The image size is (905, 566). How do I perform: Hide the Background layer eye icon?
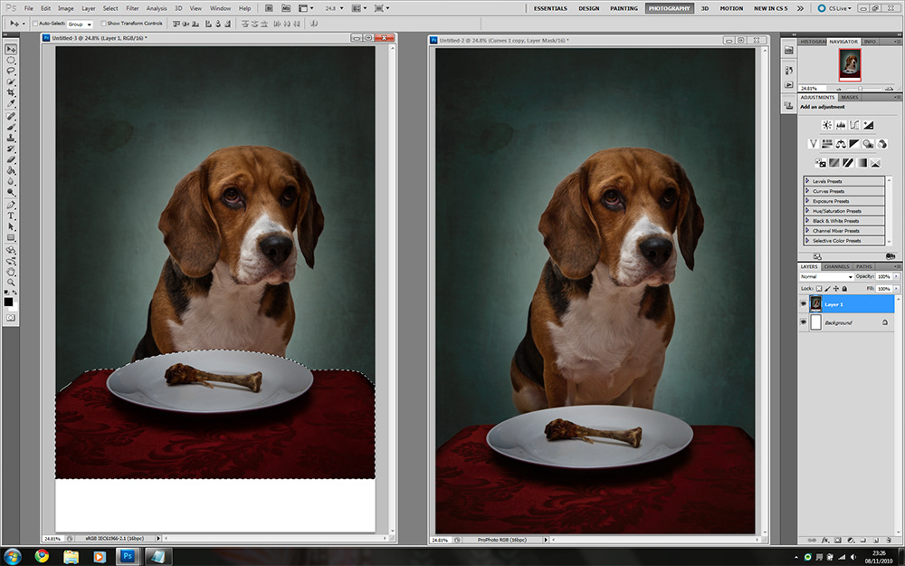pyautogui.click(x=804, y=322)
